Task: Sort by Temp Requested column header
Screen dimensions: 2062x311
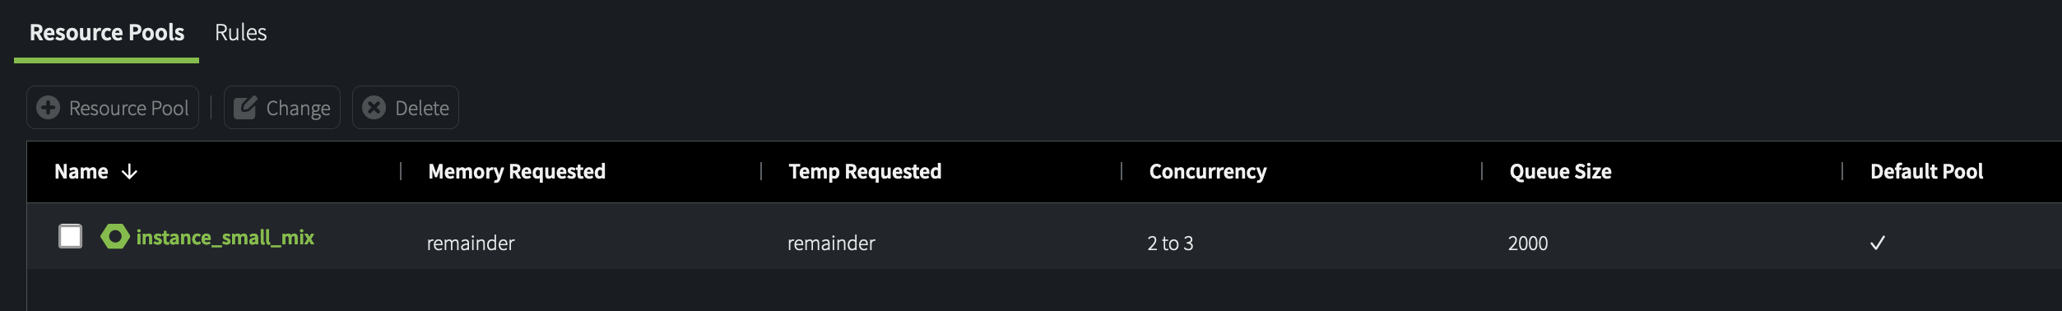Action: coord(865,171)
